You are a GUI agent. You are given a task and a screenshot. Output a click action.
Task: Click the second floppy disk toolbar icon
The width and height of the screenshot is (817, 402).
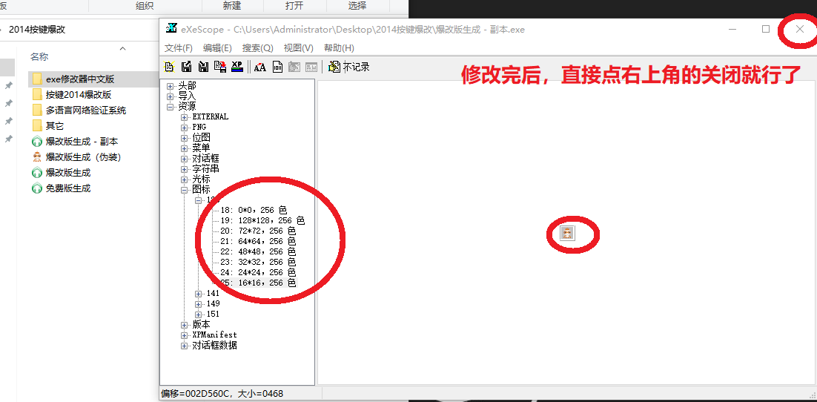point(203,67)
